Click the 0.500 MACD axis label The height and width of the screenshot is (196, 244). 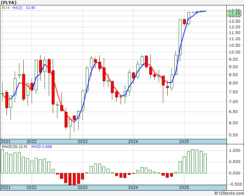point(235,162)
